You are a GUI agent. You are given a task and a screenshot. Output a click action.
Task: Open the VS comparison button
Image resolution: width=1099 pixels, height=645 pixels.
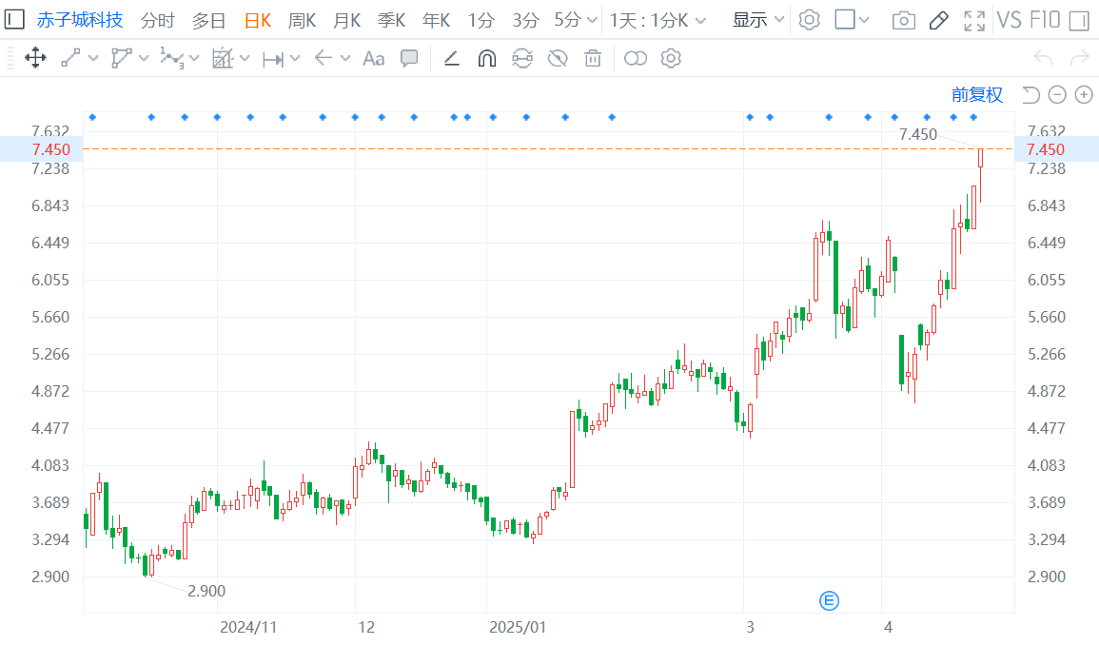tap(1009, 20)
